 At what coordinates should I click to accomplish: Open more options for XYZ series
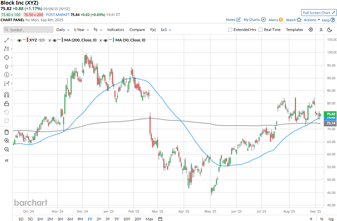pyautogui.click(x=24, y=39)
